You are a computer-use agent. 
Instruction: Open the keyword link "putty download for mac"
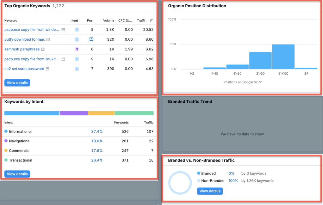tap(24, 39)
